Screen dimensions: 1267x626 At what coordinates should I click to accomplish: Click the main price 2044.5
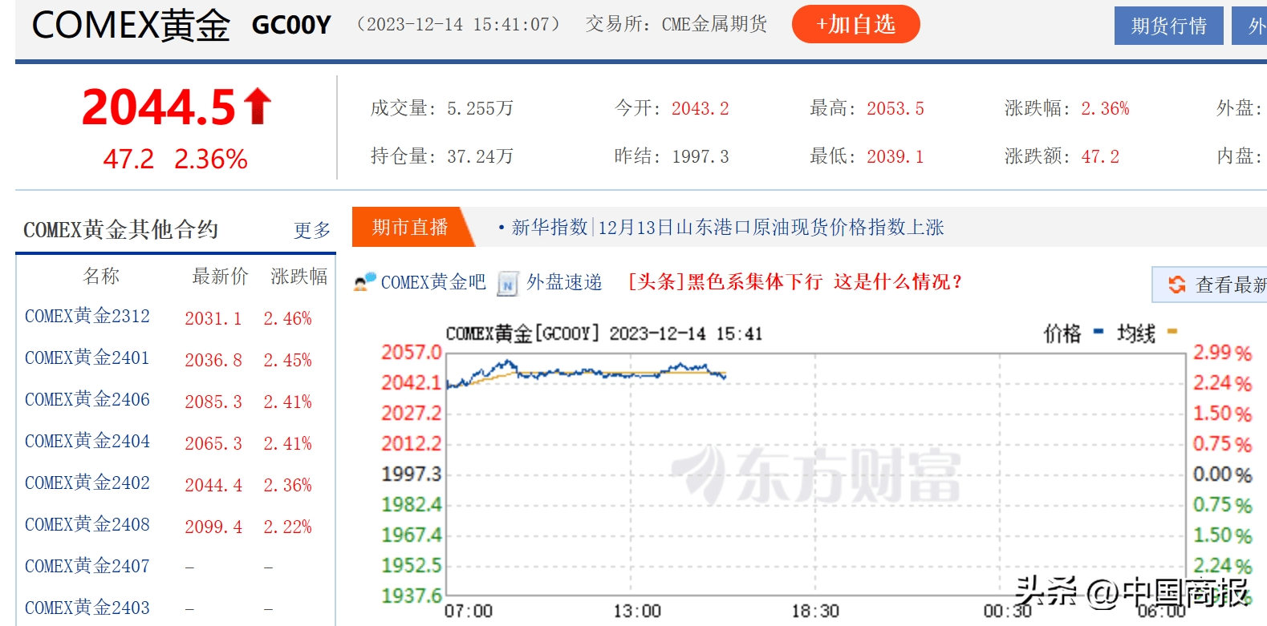pyautogui.click(x=159, y=107)
